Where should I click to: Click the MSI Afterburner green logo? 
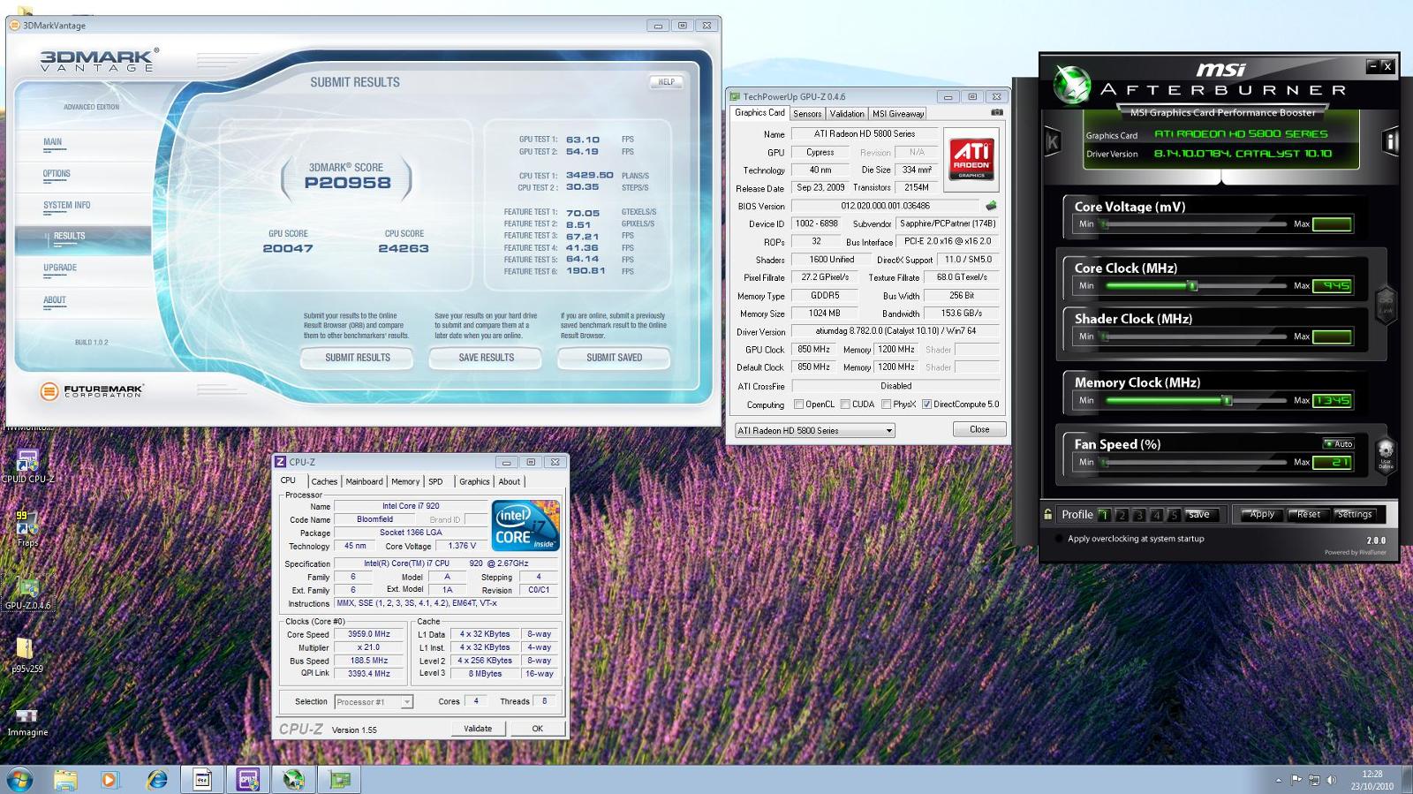pos(1072,86)
